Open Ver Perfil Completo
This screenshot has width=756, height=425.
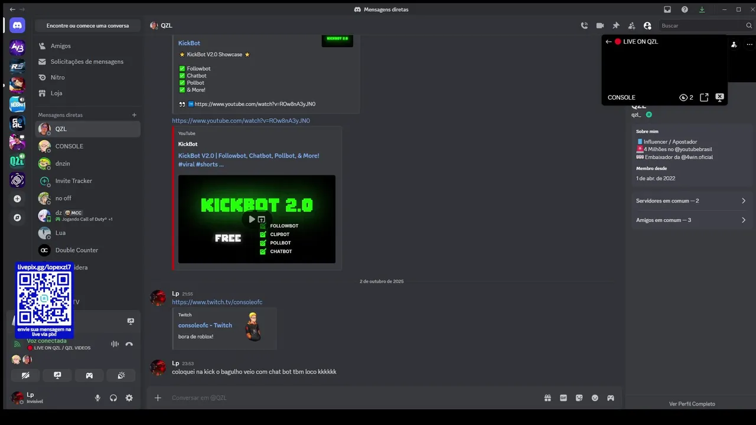692,404
